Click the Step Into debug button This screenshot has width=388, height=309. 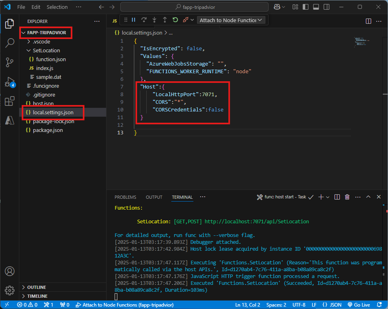(154, 20)
